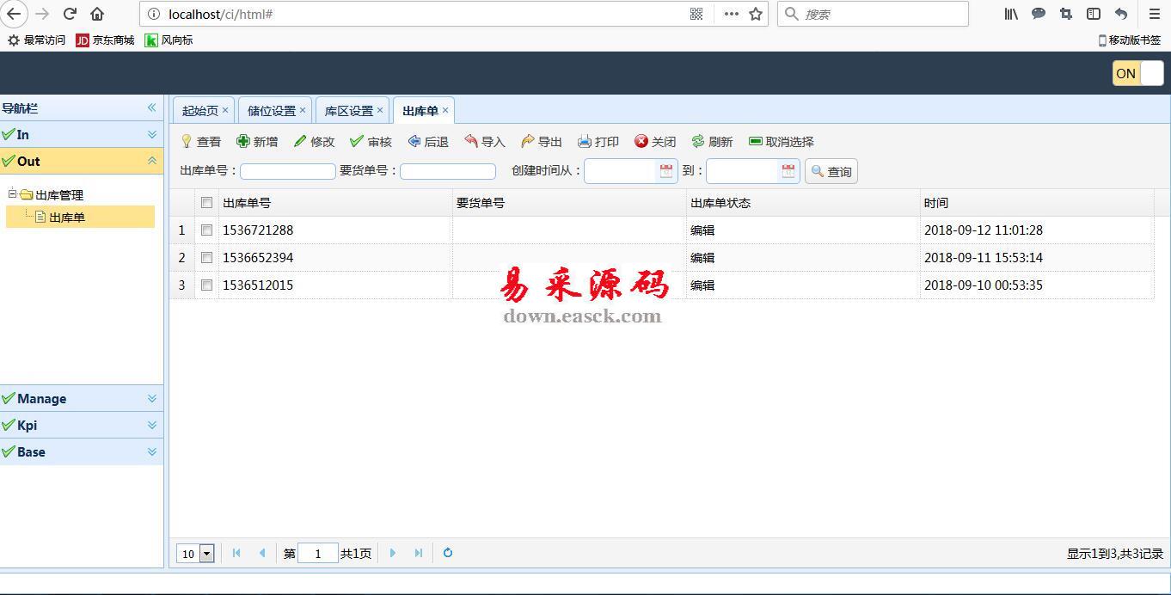Screen dimensions: 1171x595
Task: Click the 出库单号 input field
Action: [x=288, y=172]
